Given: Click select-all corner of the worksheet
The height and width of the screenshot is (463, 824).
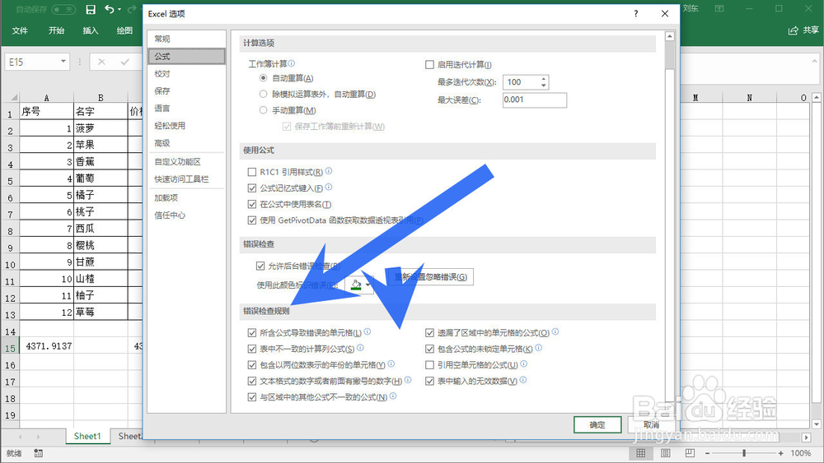Looking at the screenshot, I should click(11, 97).
